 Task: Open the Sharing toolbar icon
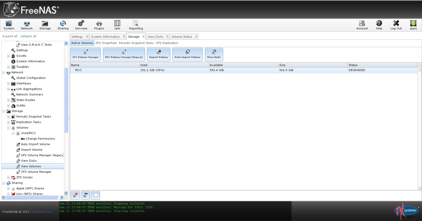click(63, 25)
